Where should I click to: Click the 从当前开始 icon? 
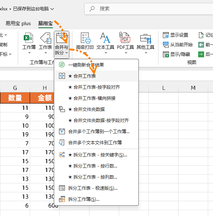pyautogui.click(x=166, y=45)
